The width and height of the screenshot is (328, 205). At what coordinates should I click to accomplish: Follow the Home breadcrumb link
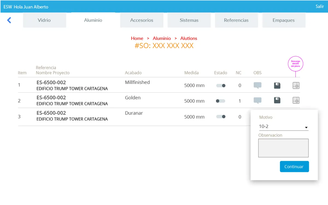(x=137, y=38)
